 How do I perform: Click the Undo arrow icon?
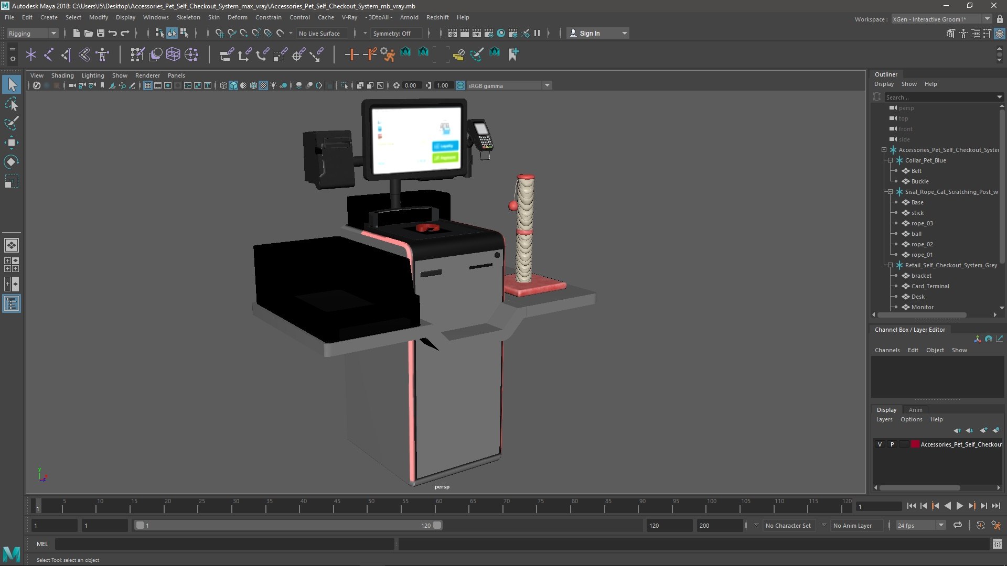112,33
